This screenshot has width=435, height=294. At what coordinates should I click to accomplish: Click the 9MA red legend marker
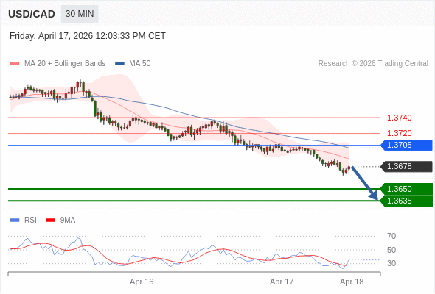[50, 220]
